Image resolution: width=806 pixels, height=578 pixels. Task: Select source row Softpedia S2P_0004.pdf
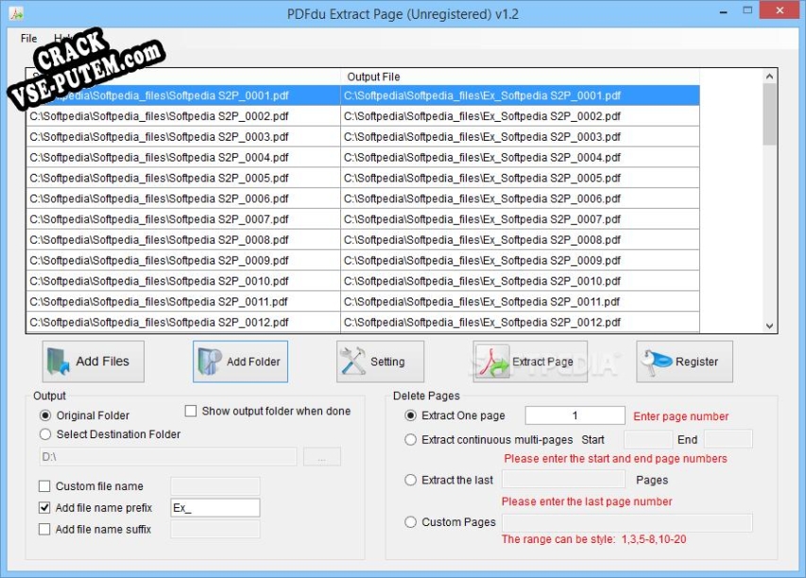[183, 157]
